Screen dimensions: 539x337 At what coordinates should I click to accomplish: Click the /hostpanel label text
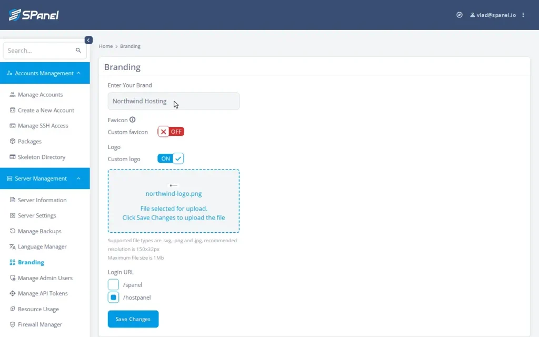click(137, 298)
